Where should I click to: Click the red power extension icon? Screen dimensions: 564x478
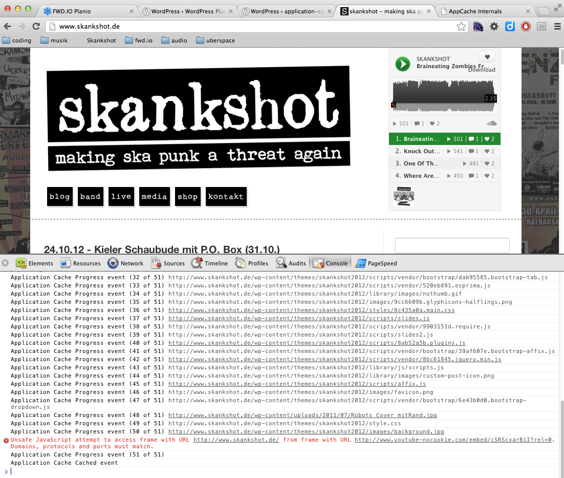point(526,26)
